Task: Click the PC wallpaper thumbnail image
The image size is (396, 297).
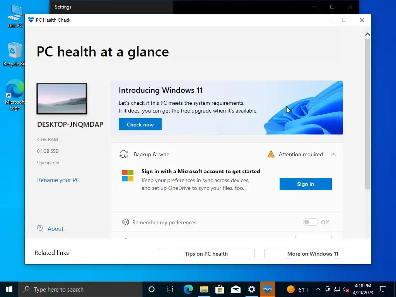Action: click(x=62, y=99)
